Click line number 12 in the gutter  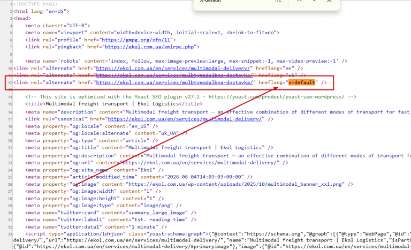[x=10, y=83]
